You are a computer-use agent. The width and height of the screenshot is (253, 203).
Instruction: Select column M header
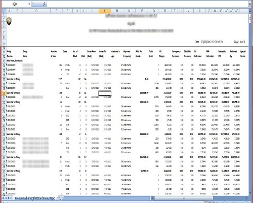coord(117,11)
